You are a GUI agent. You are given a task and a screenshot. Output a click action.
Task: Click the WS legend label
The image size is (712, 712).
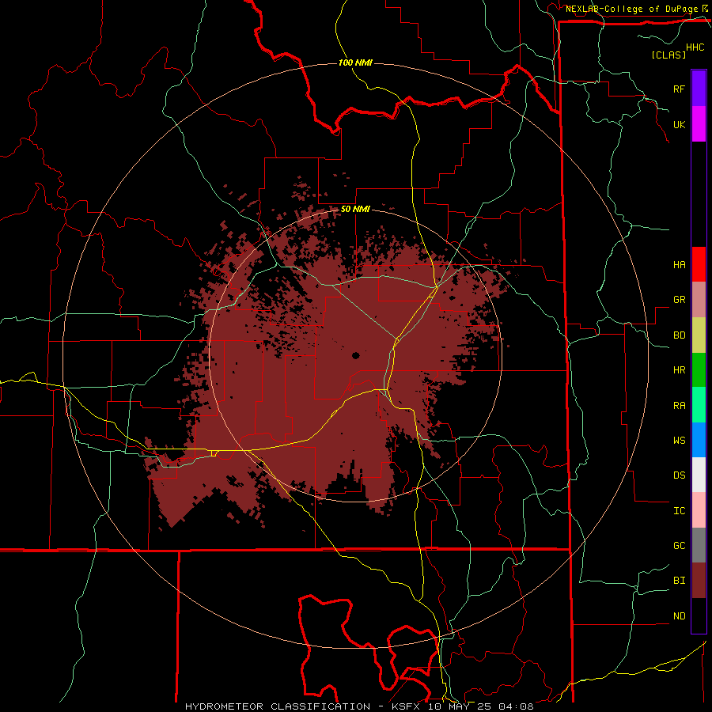coord(679,440)
